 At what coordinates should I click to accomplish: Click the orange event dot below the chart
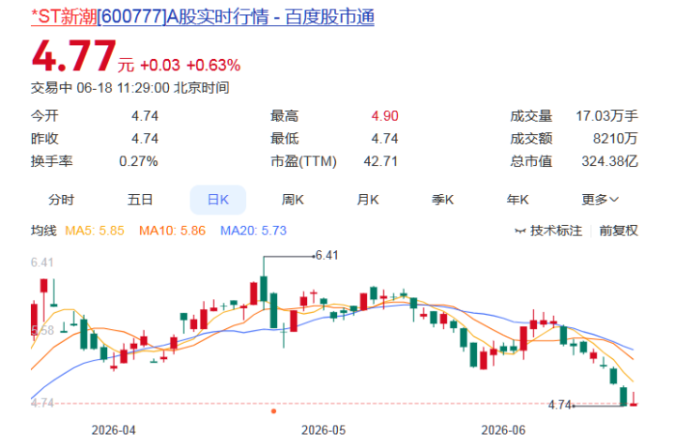(x=273, y=411)
